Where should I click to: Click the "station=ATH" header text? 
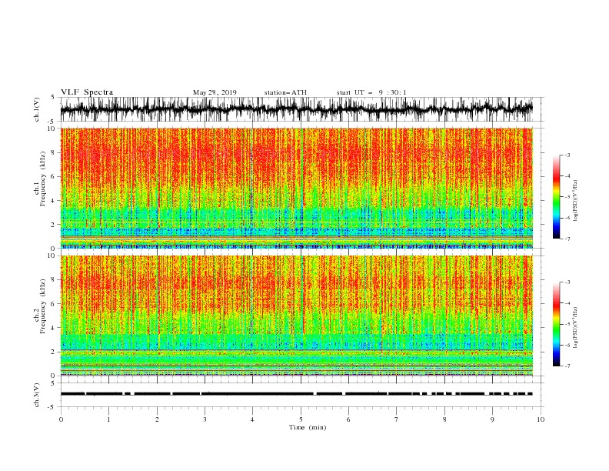coord(285,92)
